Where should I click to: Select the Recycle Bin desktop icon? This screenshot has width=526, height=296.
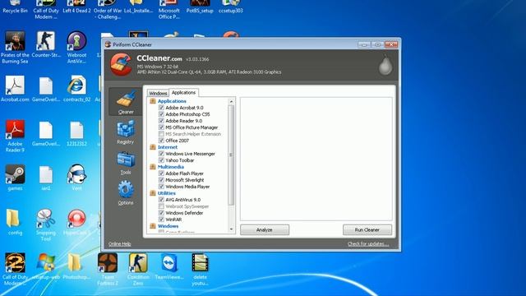[15, 7]
